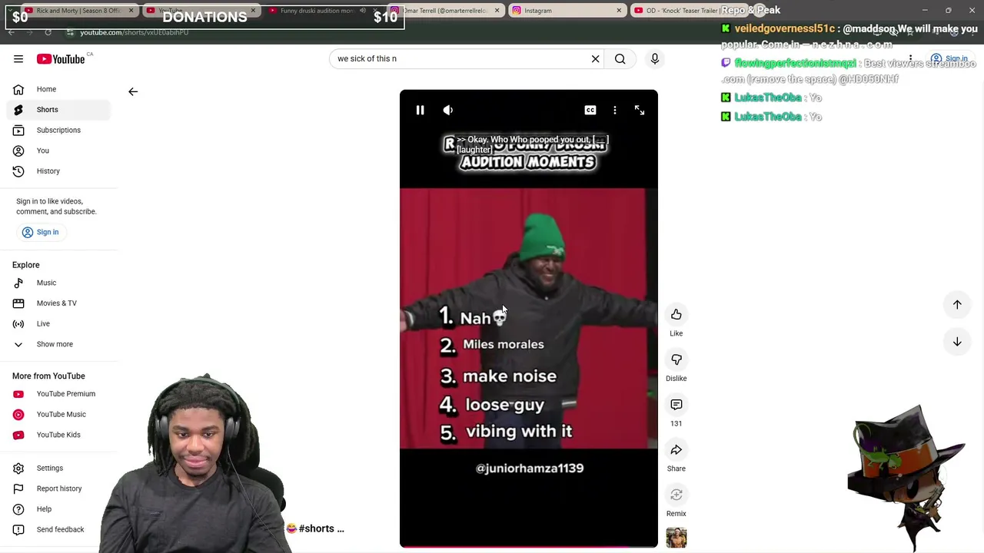Open YouTube Kids
This screenshot has width=984, height=553.
tap(58, 435)
